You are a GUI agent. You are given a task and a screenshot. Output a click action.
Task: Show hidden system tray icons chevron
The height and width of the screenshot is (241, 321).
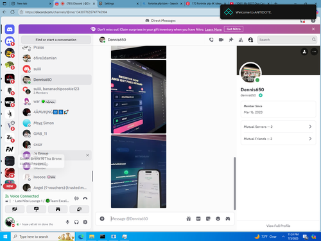283,237
